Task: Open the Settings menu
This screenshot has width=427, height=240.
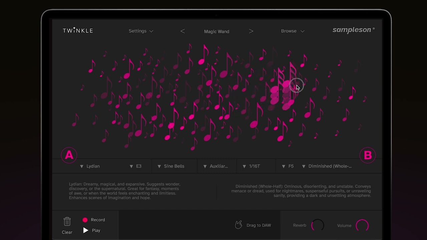Action: (141, 31)
